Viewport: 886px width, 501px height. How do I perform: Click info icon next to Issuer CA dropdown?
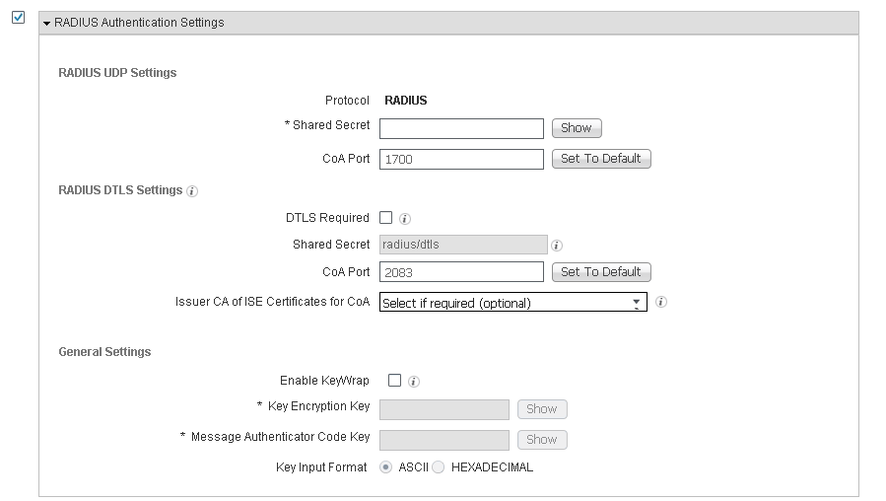tap(661, 303)
